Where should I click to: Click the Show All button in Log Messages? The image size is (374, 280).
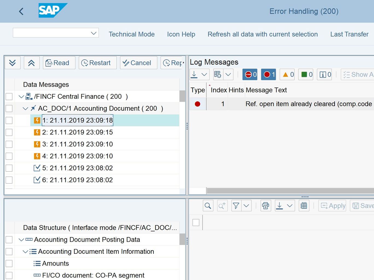point(358,74)
